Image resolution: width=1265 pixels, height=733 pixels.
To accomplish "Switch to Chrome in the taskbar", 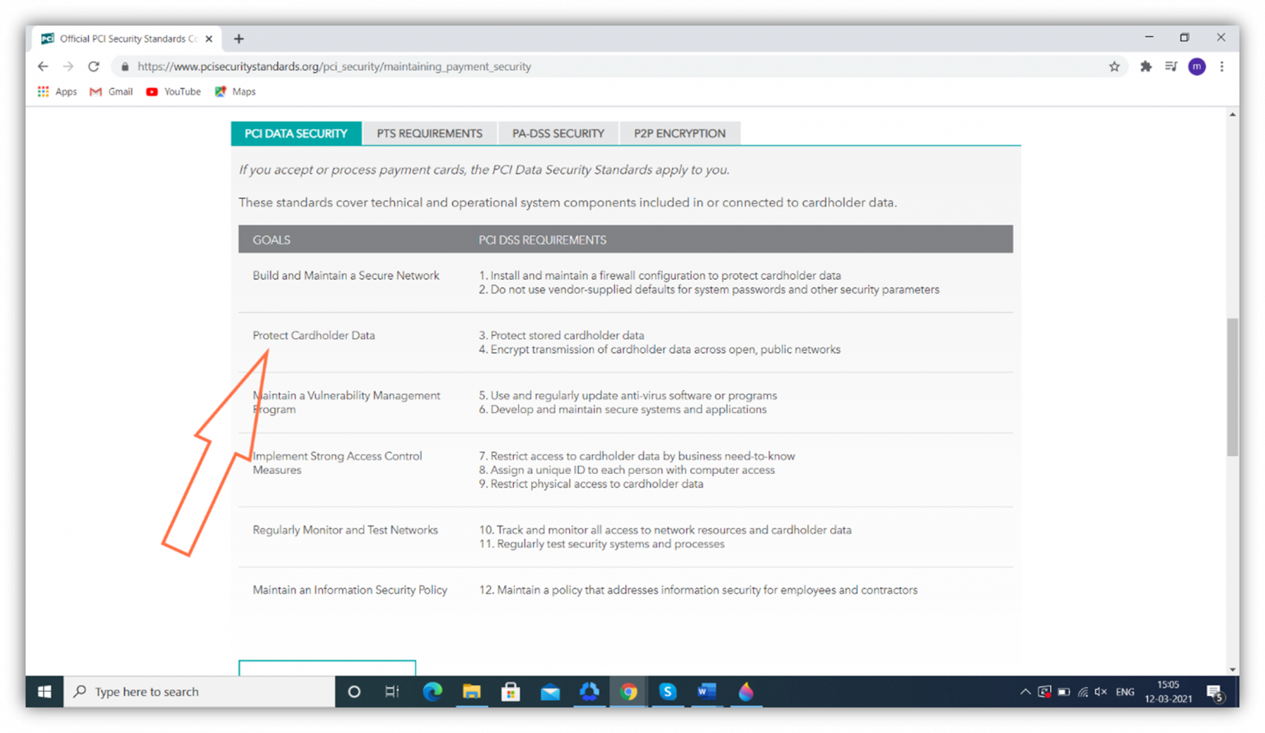I will [x=628, y=692].
